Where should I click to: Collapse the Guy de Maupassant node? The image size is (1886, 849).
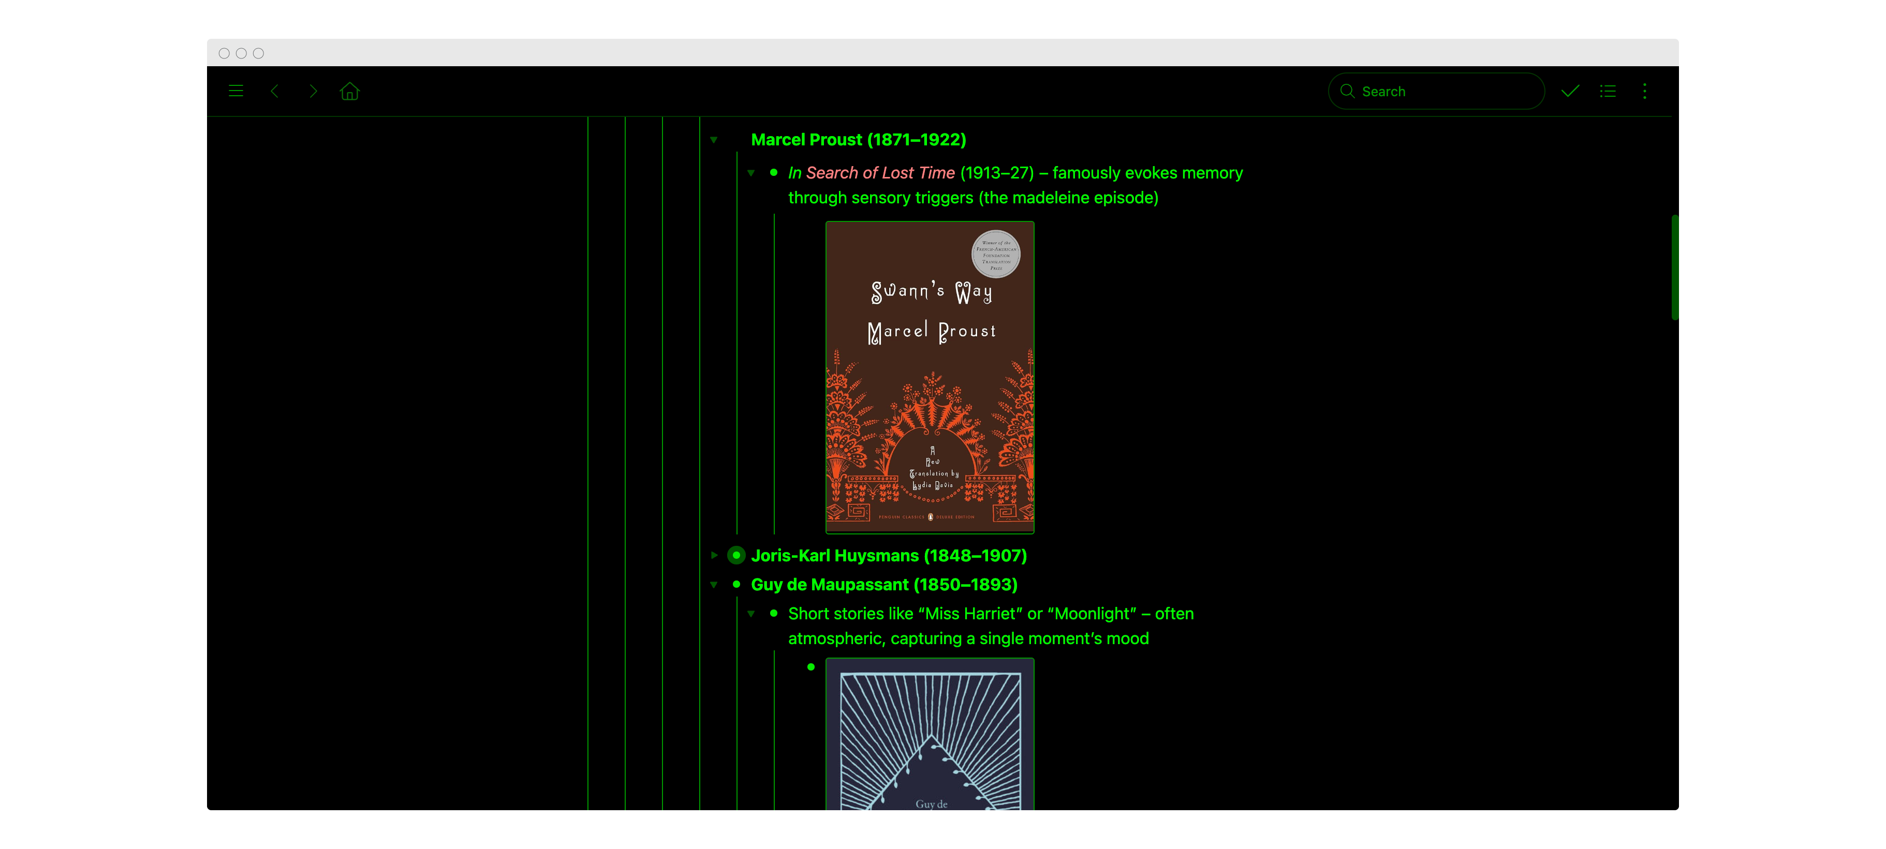pos(714,585)
